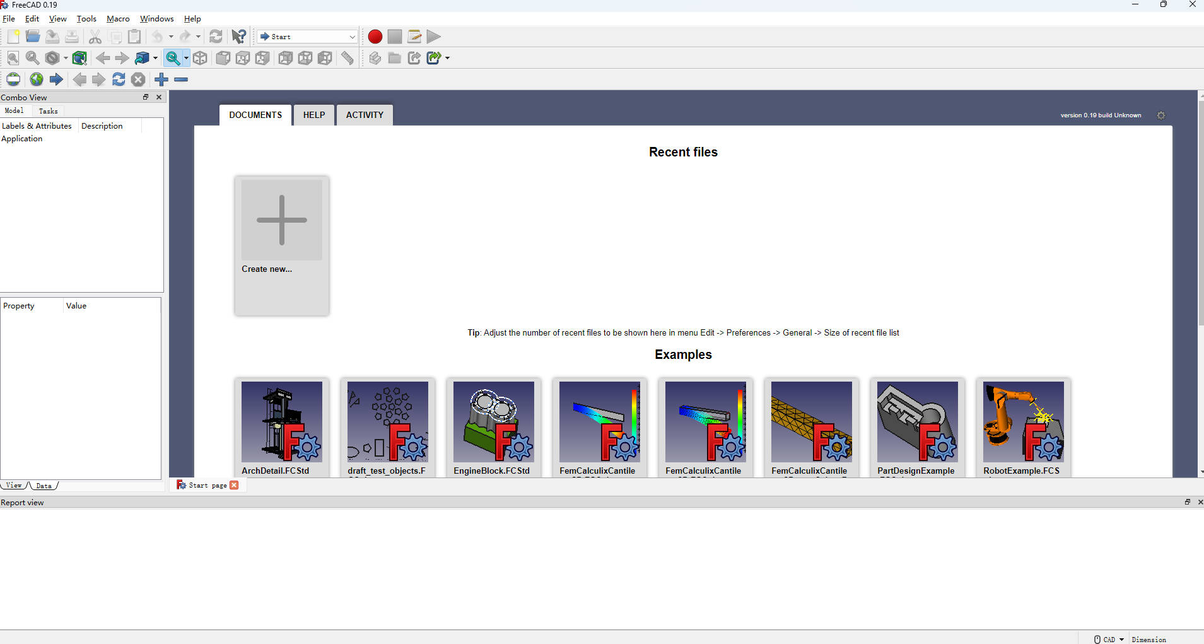The height and width of the screenshot is (644, 1204).
Task: Set the Rear view cube icon
Action: pyautogui.click(x=286, y=58)
